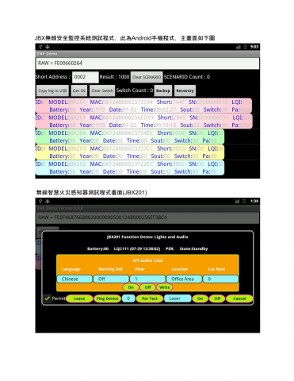Click the On button right of Laser
Viewport: 294px width, 381px height.
coord(200,298)
